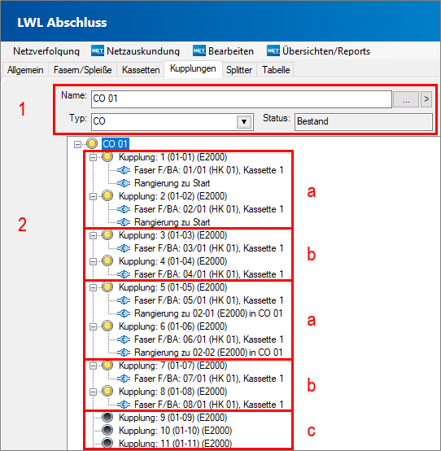Click fiber icon of Faser F/BA: 04/01

(x=124, y=274)
